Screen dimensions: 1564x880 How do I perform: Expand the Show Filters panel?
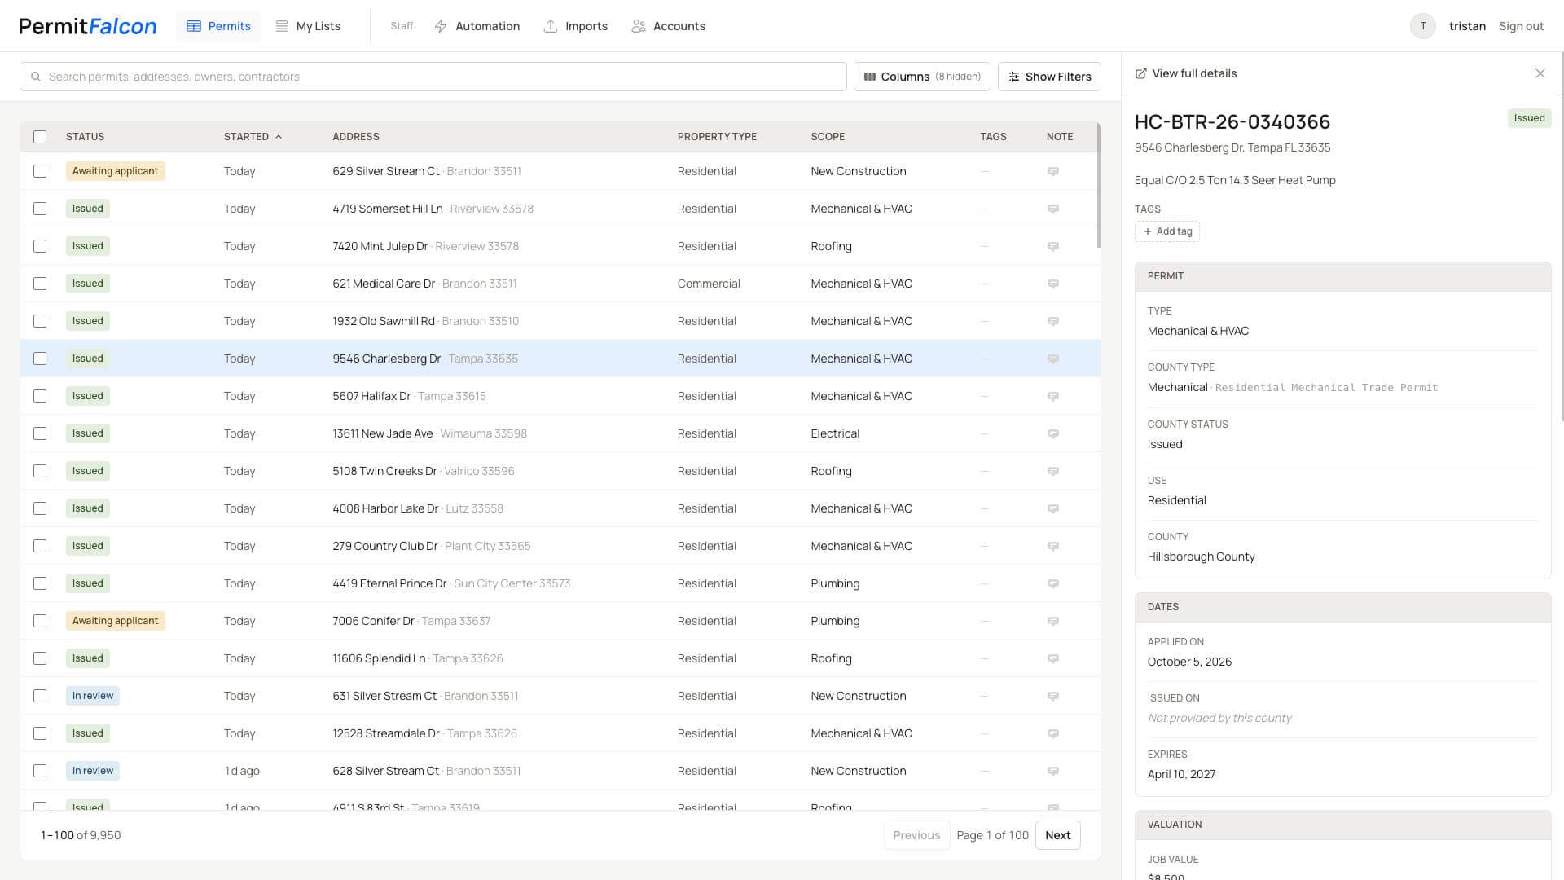pos(1049,77)
